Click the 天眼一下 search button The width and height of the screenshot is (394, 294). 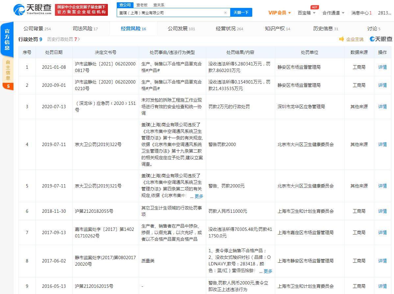coord(240,12)
